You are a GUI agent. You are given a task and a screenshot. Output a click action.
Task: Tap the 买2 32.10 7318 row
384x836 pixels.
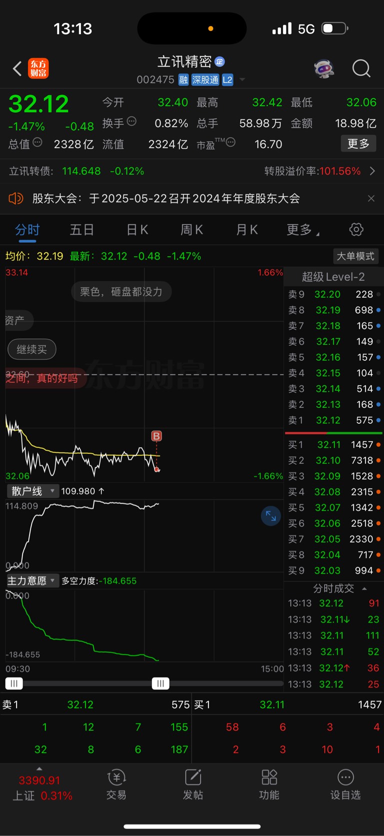(334, 460)
